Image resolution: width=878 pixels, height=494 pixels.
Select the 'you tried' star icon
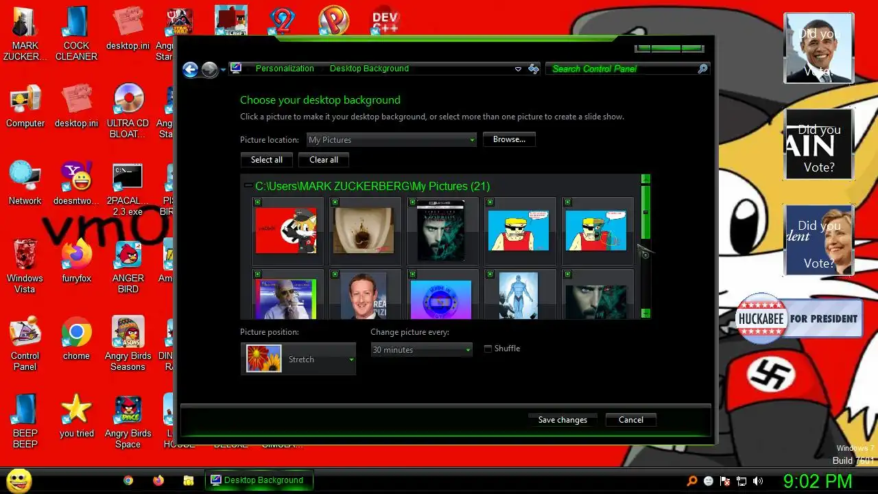click(x=76, y=416)
